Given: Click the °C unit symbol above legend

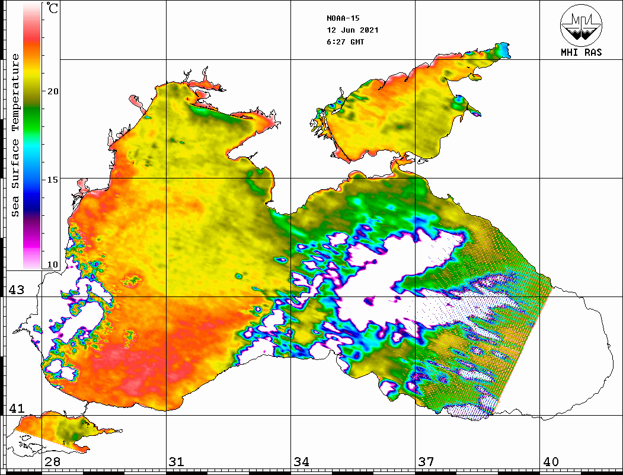Looking at the screenshot, I should coord(53,9).
